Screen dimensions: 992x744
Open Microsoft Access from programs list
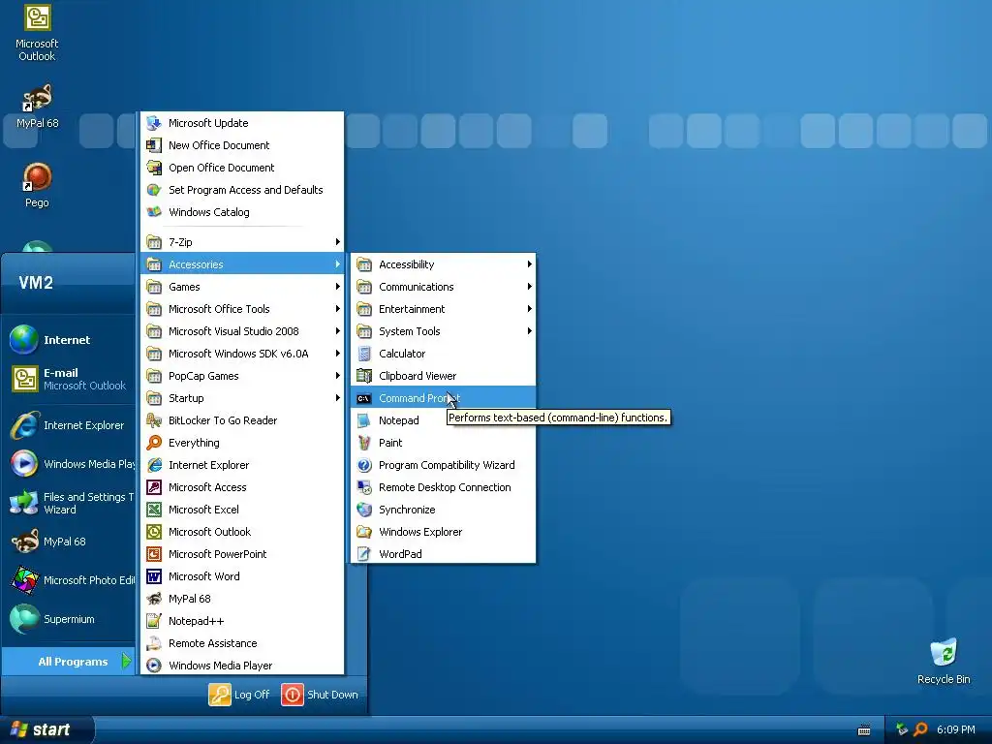click(242, 487)
